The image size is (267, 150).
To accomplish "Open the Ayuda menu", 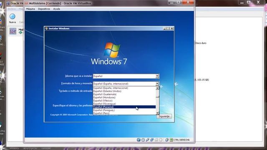I will pos(57,9).
